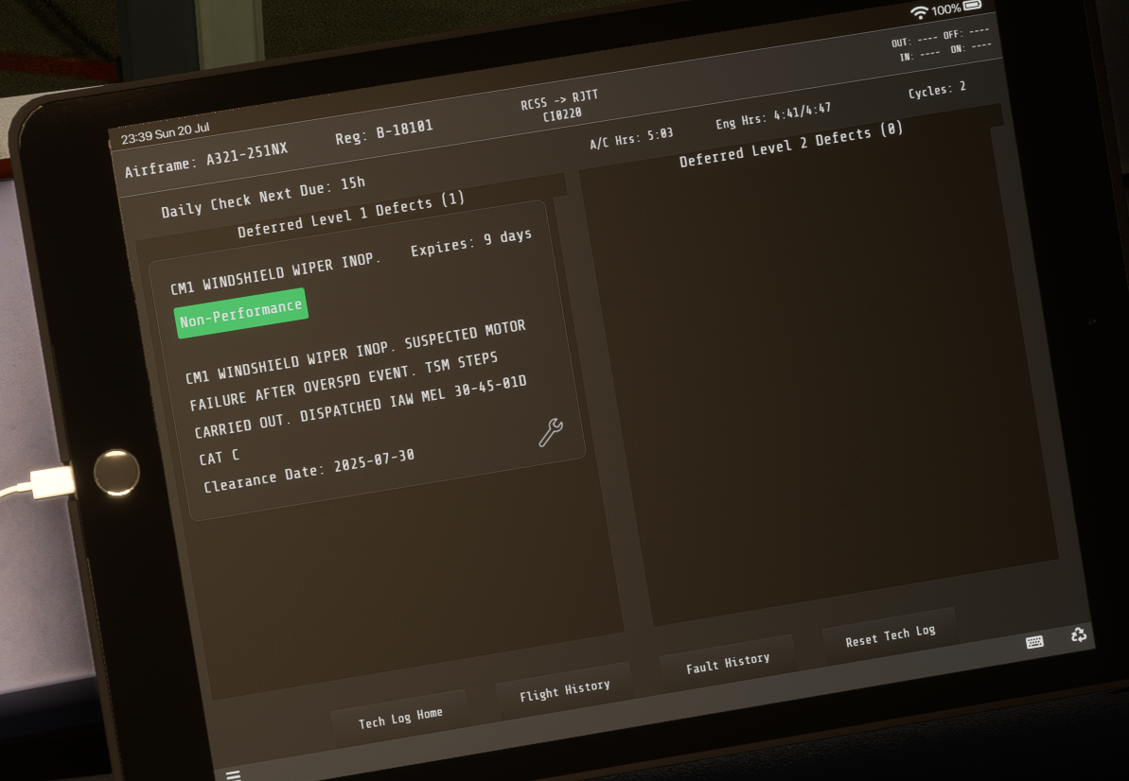Viewport: 1129px width, 781px height.
Task: Open the hamburger menu icon
Action: point(233,774)
